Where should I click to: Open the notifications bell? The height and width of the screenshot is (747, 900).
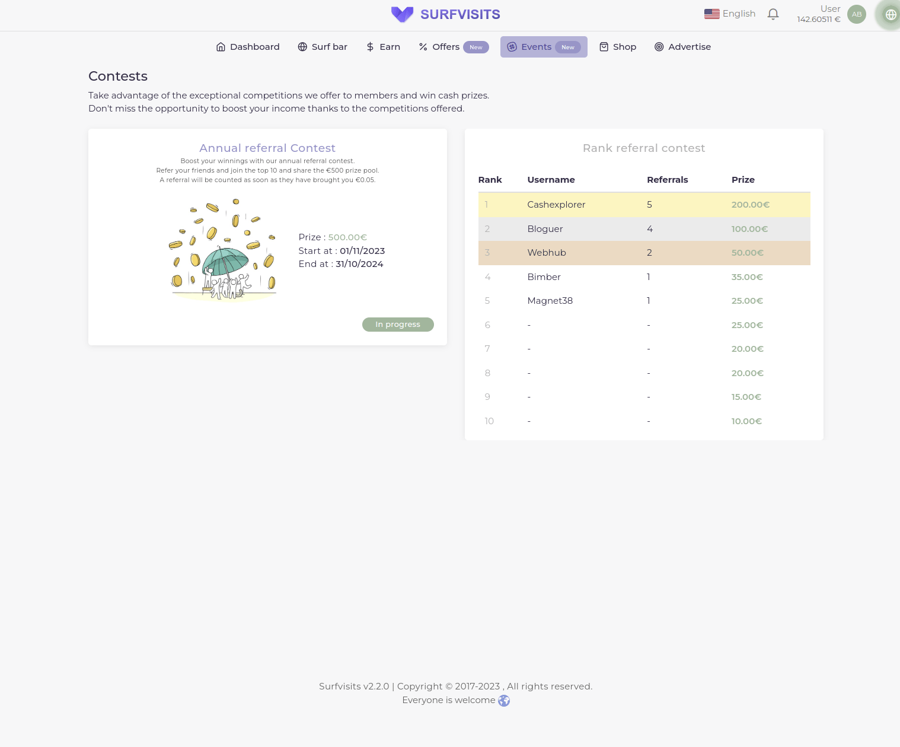(773, 14)
